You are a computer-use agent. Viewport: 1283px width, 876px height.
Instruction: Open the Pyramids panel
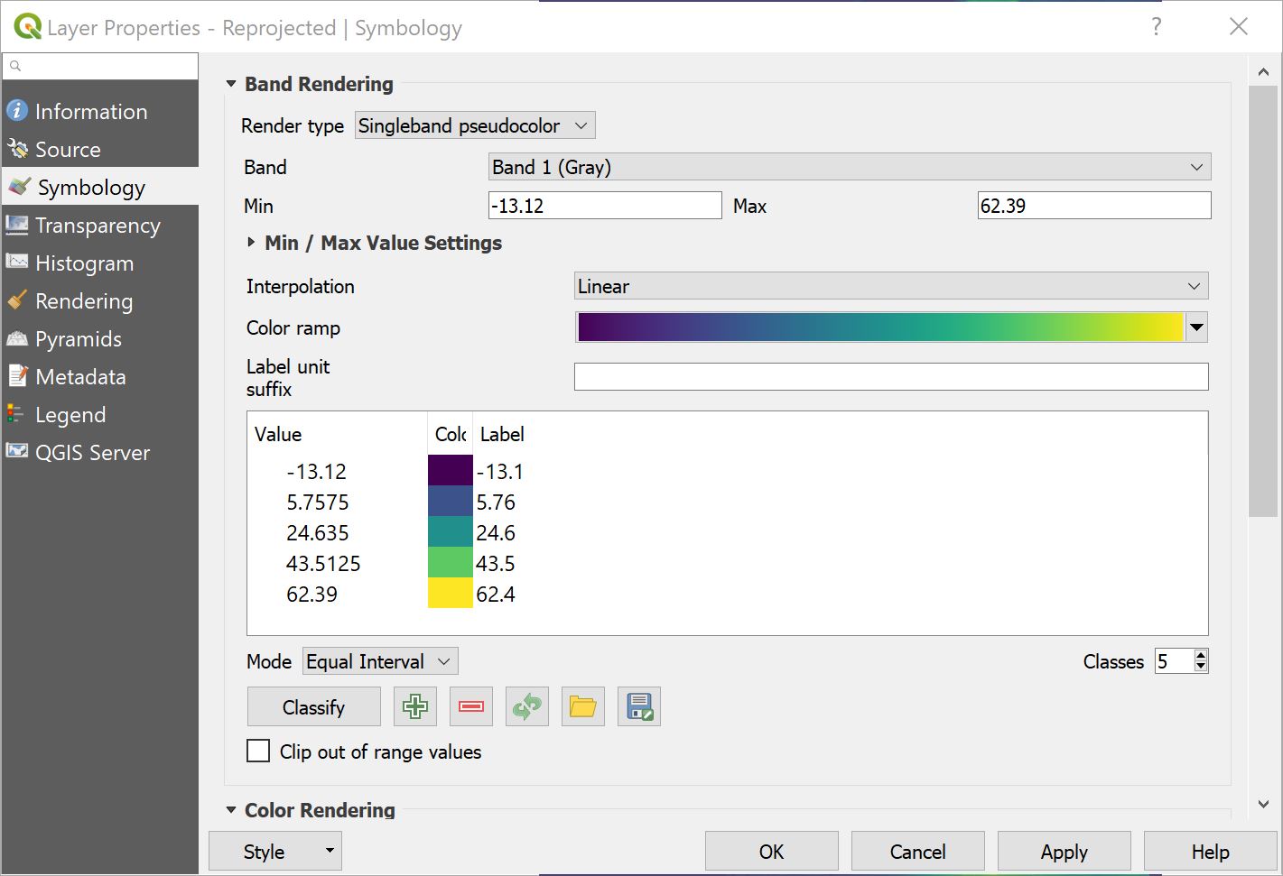tap(79, 338)
